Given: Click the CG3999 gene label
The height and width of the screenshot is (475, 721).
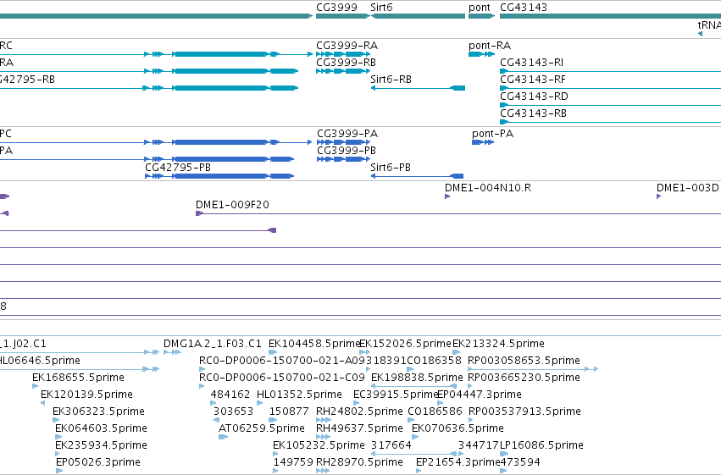Looking at the screenshot, I should tap(336, 8).
